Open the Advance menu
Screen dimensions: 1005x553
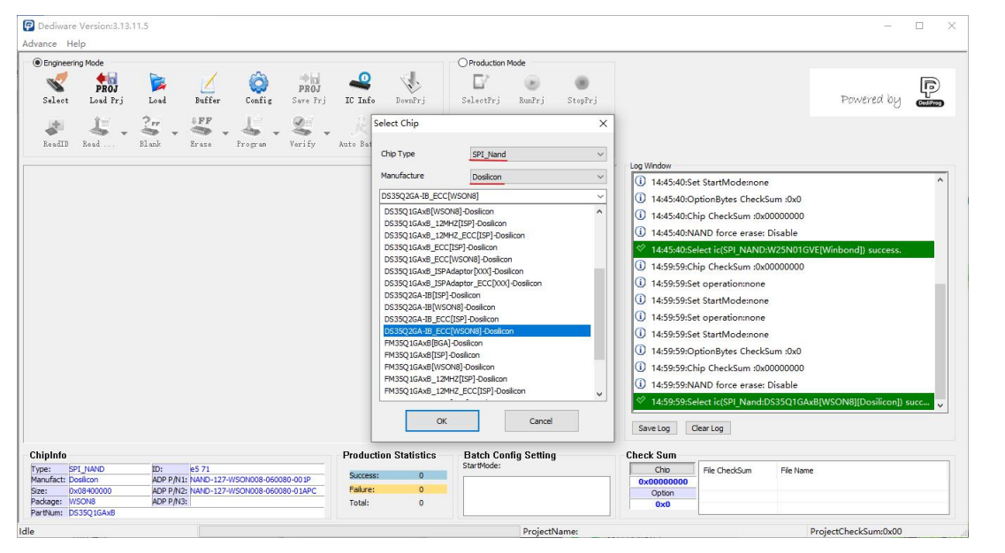click(39, 43)
